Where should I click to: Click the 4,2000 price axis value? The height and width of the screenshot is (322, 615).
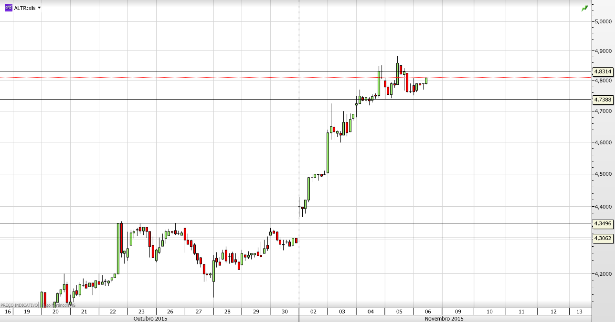point(603,274)
